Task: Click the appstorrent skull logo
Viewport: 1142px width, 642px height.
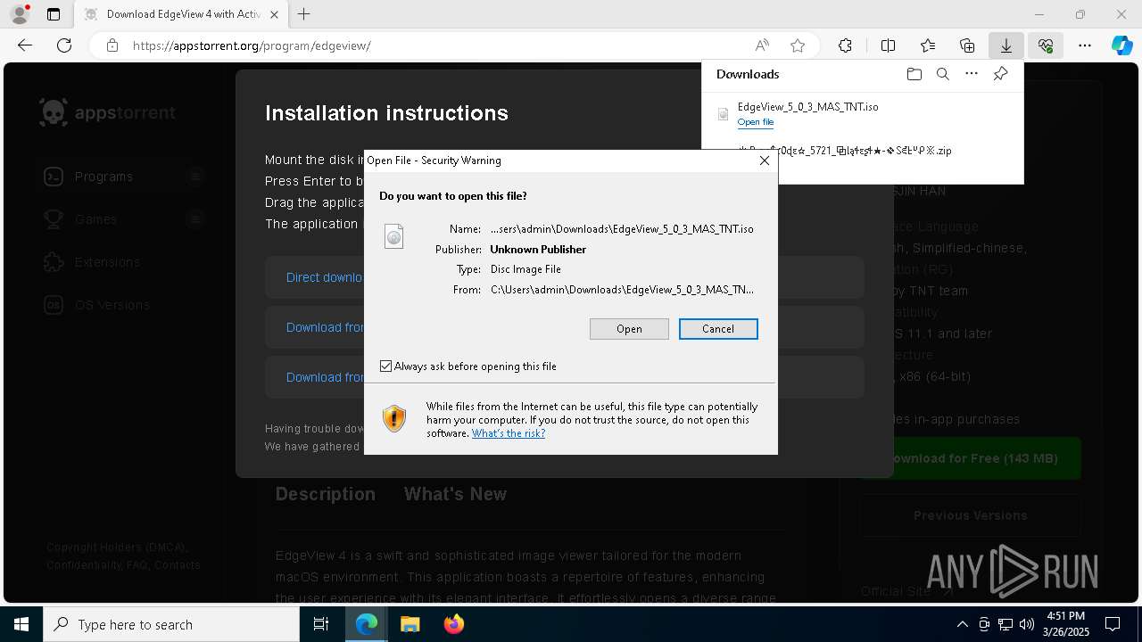Action: tap(54, 112)
